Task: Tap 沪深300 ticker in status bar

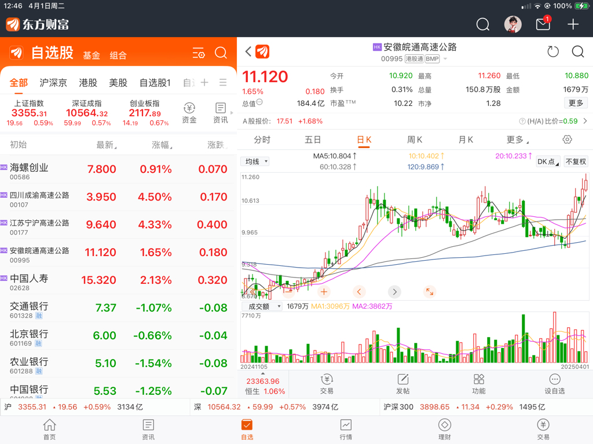Action: [464, 407]
